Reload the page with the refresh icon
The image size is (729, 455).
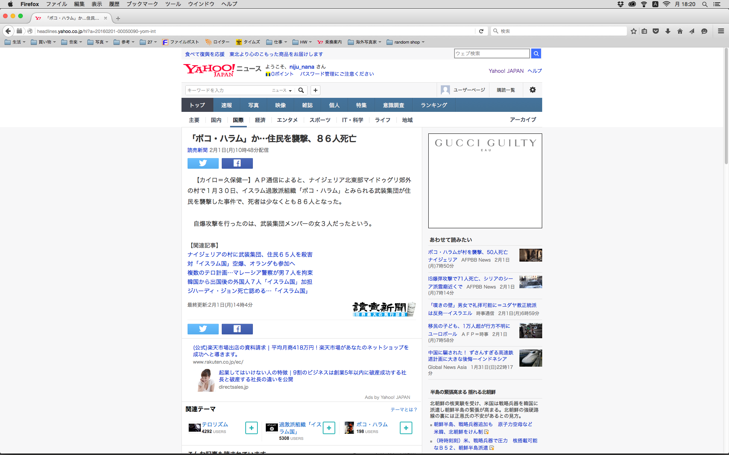pyautogui.click(x=481, y=31)
